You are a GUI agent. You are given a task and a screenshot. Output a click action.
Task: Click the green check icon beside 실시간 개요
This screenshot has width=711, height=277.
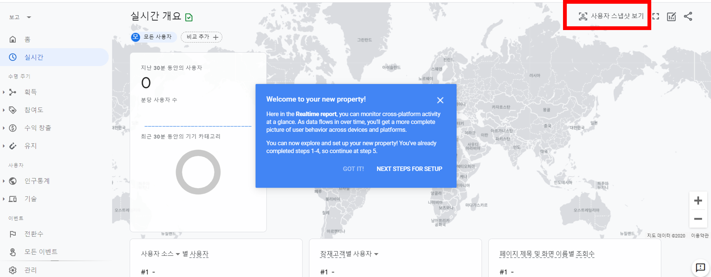[189, 17]
